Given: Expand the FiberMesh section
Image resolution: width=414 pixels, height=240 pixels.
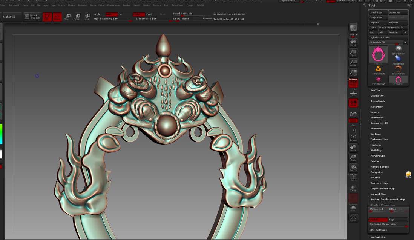Looking at the screenshot, I should 377,118.
